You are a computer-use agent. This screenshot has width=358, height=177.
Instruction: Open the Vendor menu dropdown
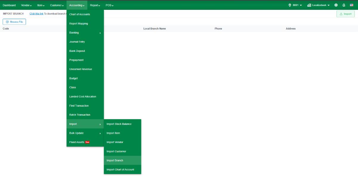pyautogui.click(x=26, y=5)
